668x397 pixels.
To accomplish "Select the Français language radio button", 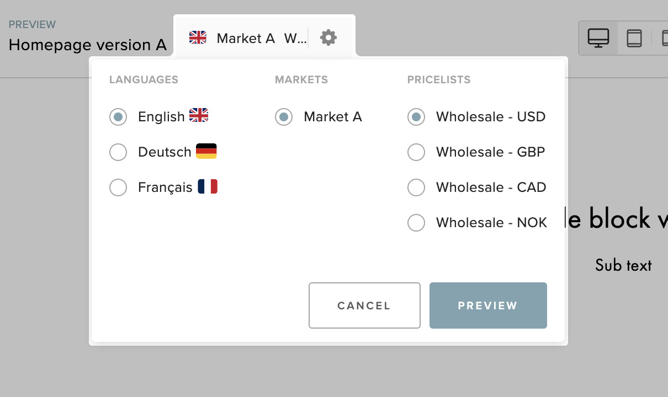I will [x=118, y=187].
